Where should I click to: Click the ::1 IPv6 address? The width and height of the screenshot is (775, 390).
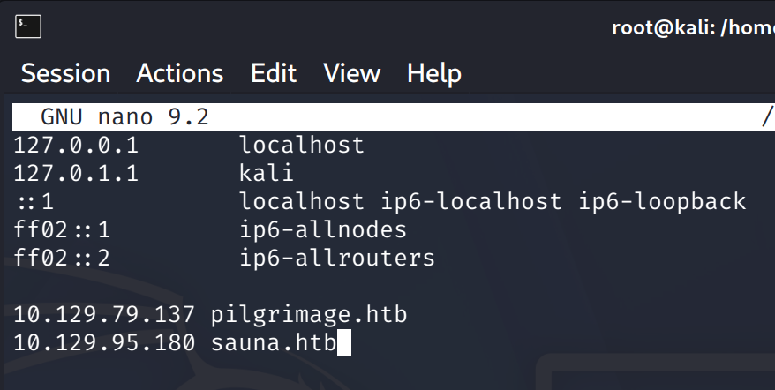(x=34, y=202)
